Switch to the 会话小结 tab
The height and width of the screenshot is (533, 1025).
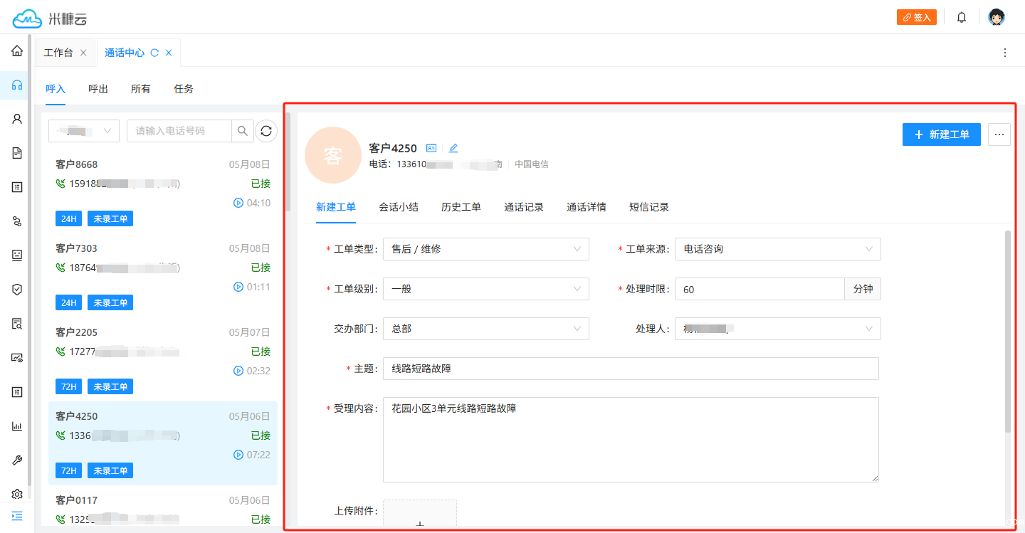pyautogui.click(x=399, y=207)
